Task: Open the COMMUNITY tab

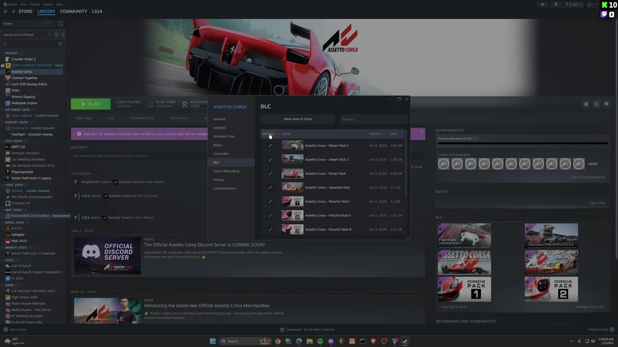Action: (73, 11)
